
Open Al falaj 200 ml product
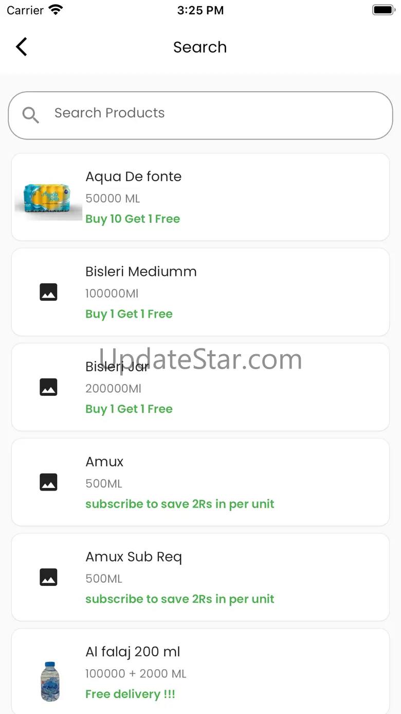tap(200, 671)
